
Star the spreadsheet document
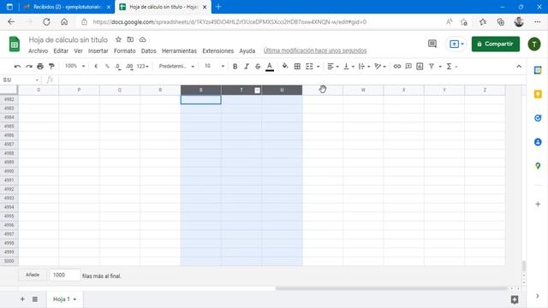[118, 39]
